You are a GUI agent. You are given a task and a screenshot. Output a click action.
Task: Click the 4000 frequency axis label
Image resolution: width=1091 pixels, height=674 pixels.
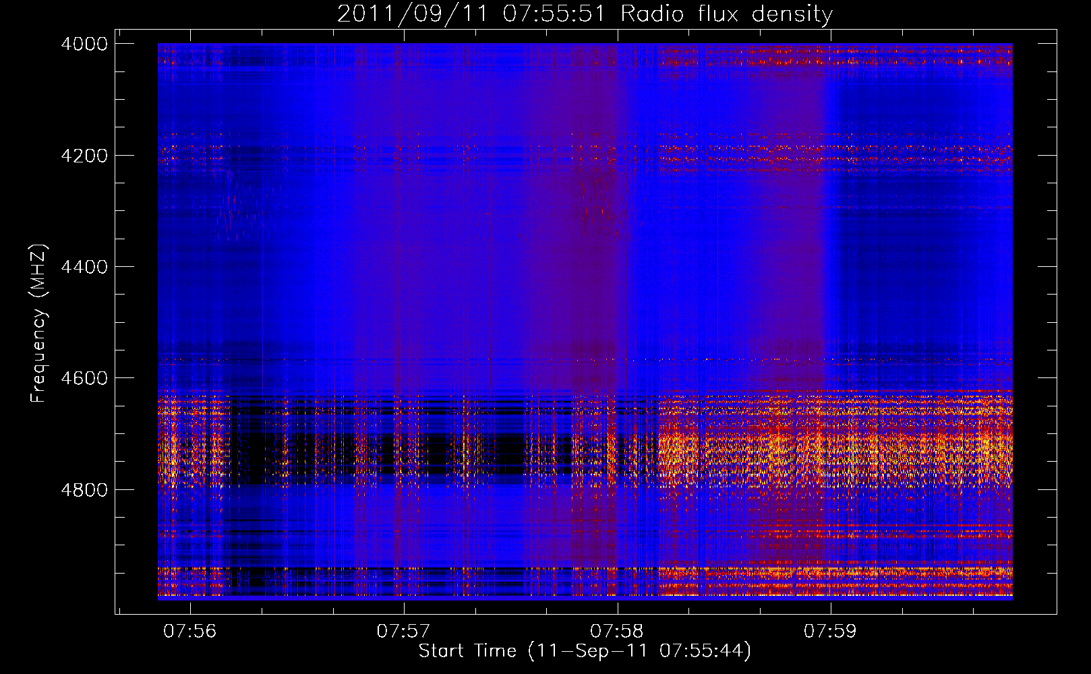tap(84, 44)
